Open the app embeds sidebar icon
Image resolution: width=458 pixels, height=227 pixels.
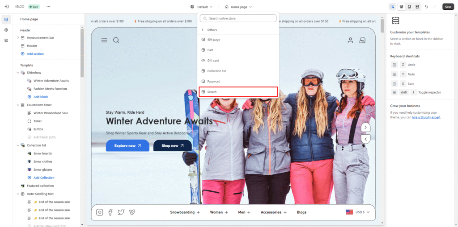point(6,40)
